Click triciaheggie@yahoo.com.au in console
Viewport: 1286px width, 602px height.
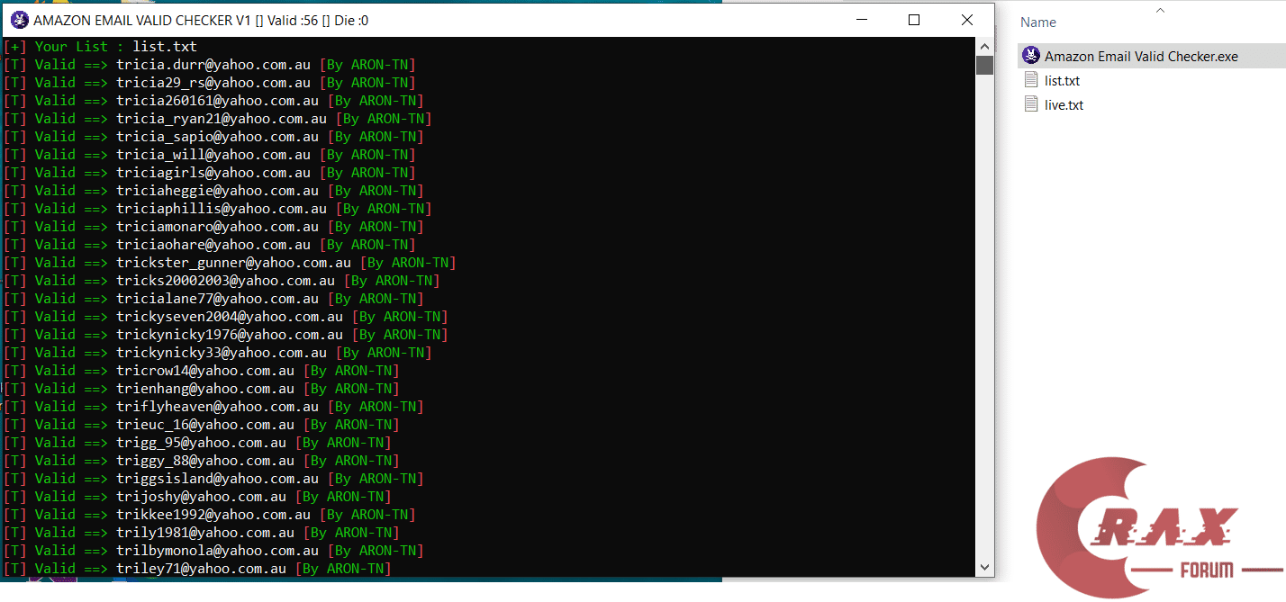[x=217, y=190]
